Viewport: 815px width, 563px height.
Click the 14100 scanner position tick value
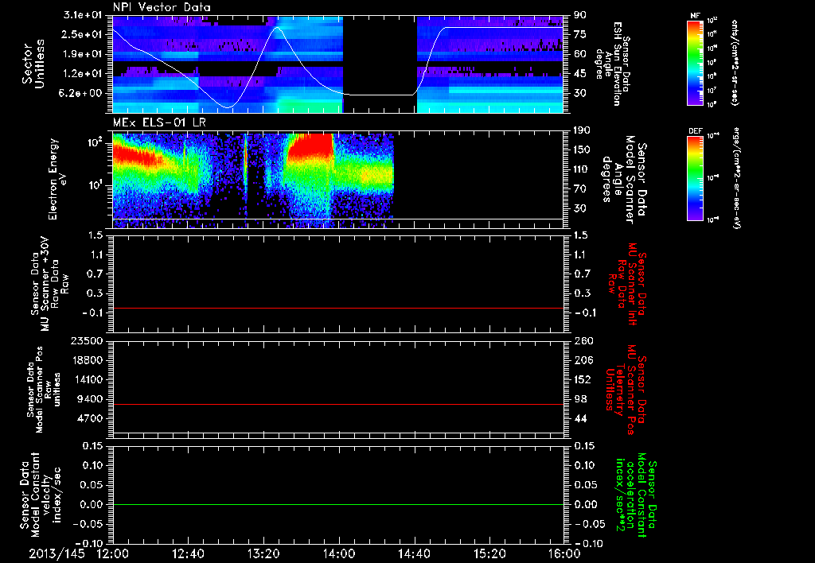pyautogui.click(x=87, y=379)
